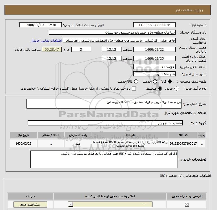The image size is (217, 210).
Task: Click the goods group منسوجات و چرم field
Action: click(105, 123)
